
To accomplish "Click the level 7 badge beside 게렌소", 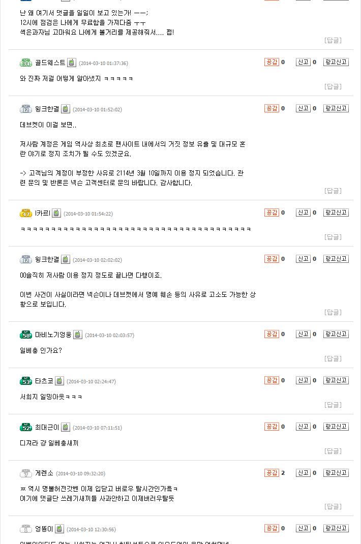I will [26, 473].
